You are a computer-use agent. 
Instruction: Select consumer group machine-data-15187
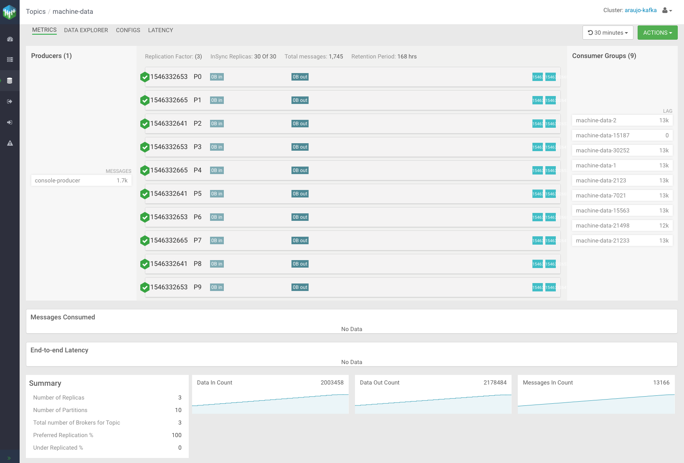tap(622, 135)
